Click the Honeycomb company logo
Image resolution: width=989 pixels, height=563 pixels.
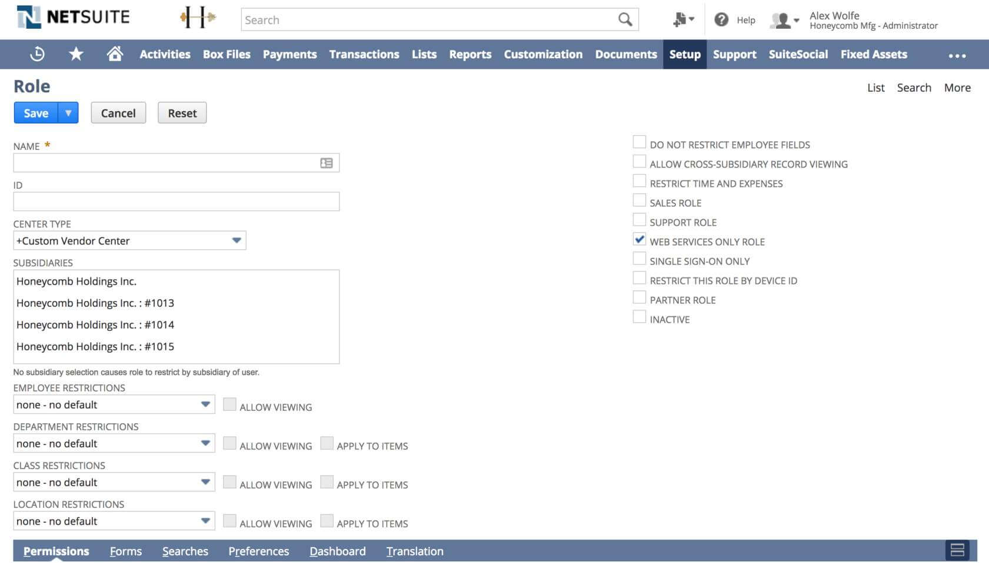[x=199, y=18]
